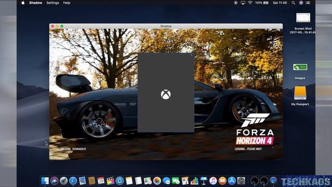Click the Forza Horizon 4 logo
332x187 pixels.
(x=255, y=129)
